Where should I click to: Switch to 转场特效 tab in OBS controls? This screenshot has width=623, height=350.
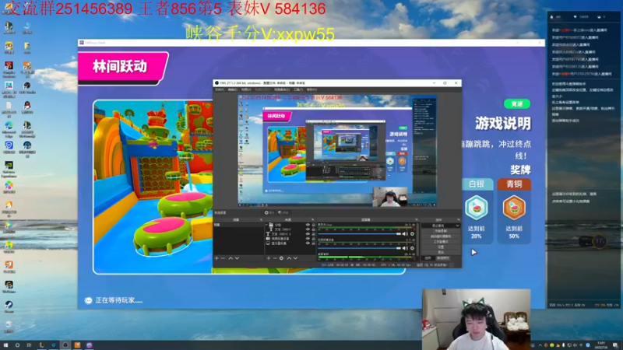click(443, 258)
